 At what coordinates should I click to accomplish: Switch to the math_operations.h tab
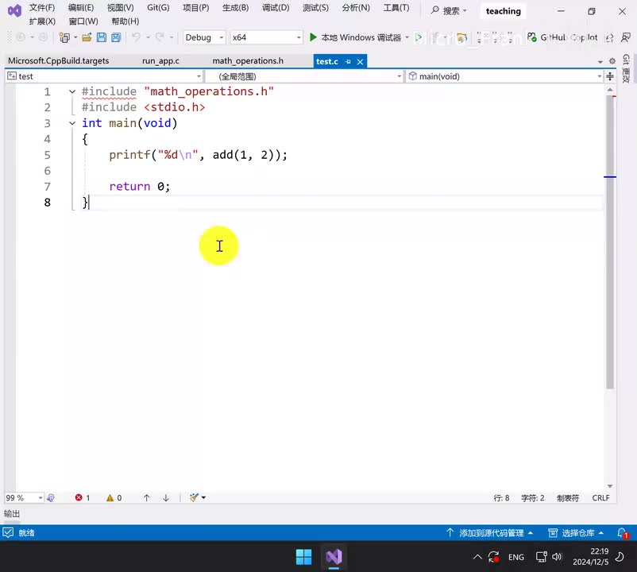tap(248, 61)
